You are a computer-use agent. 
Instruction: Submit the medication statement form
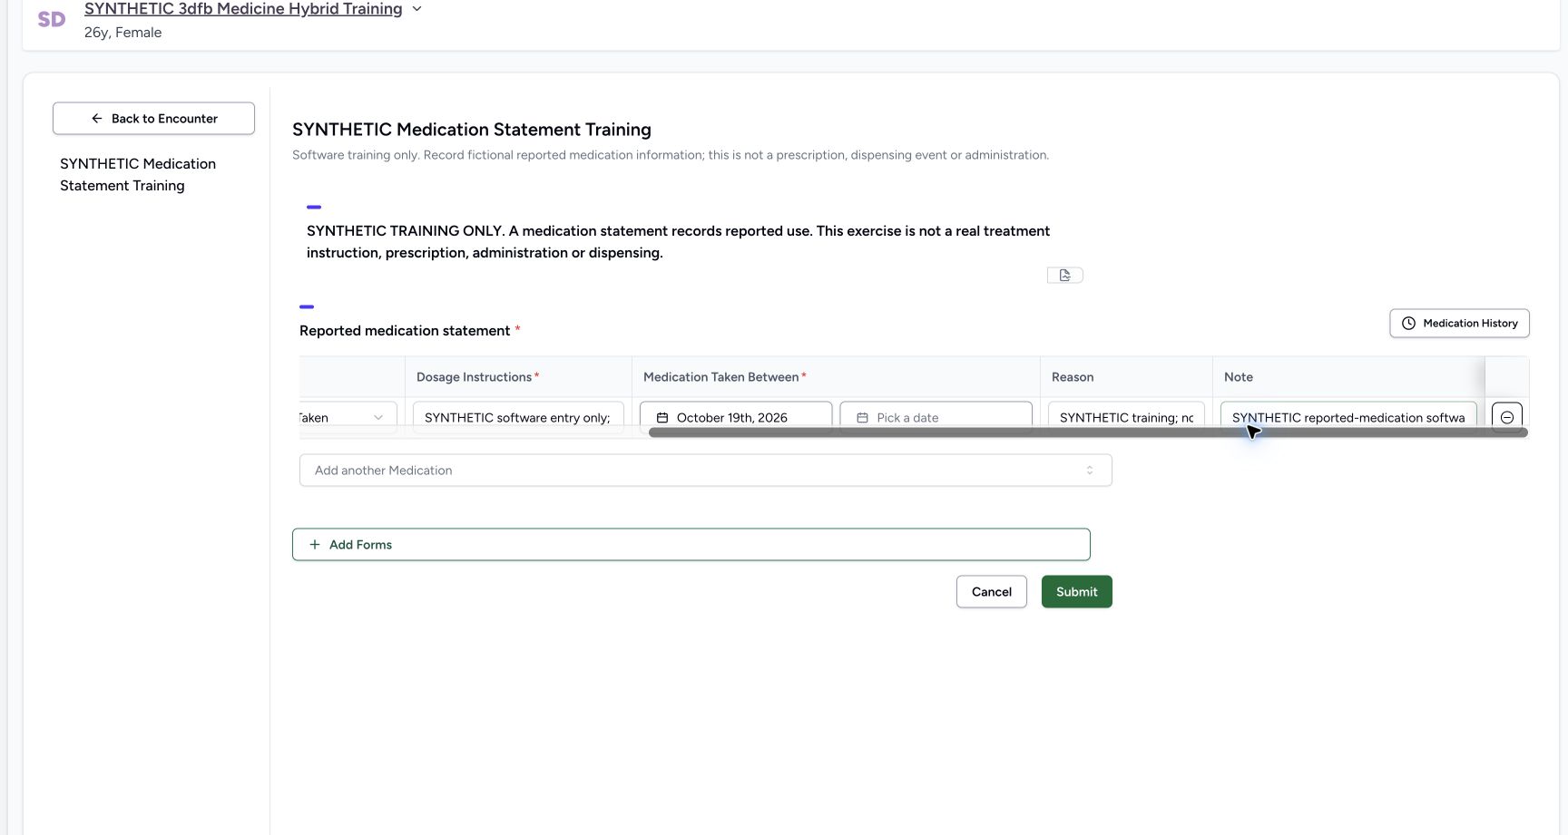[1076, 592]
